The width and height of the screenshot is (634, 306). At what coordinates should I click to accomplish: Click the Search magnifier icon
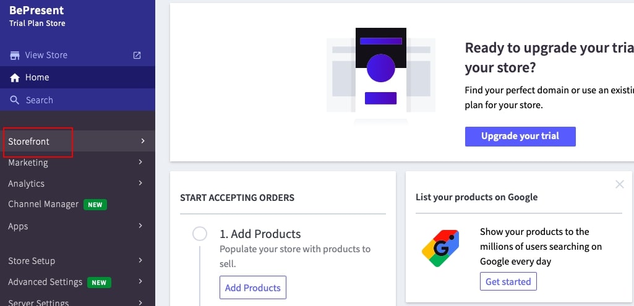pos(15,100)
